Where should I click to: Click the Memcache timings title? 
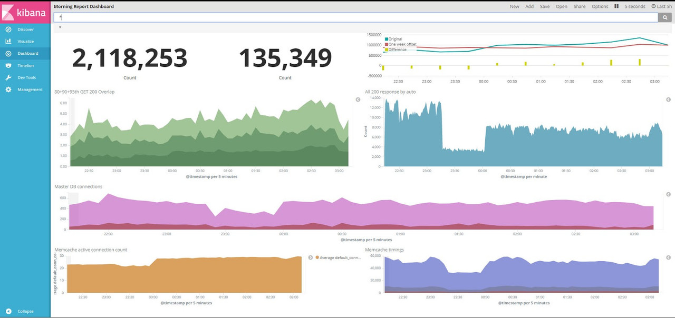coord(384,250)
